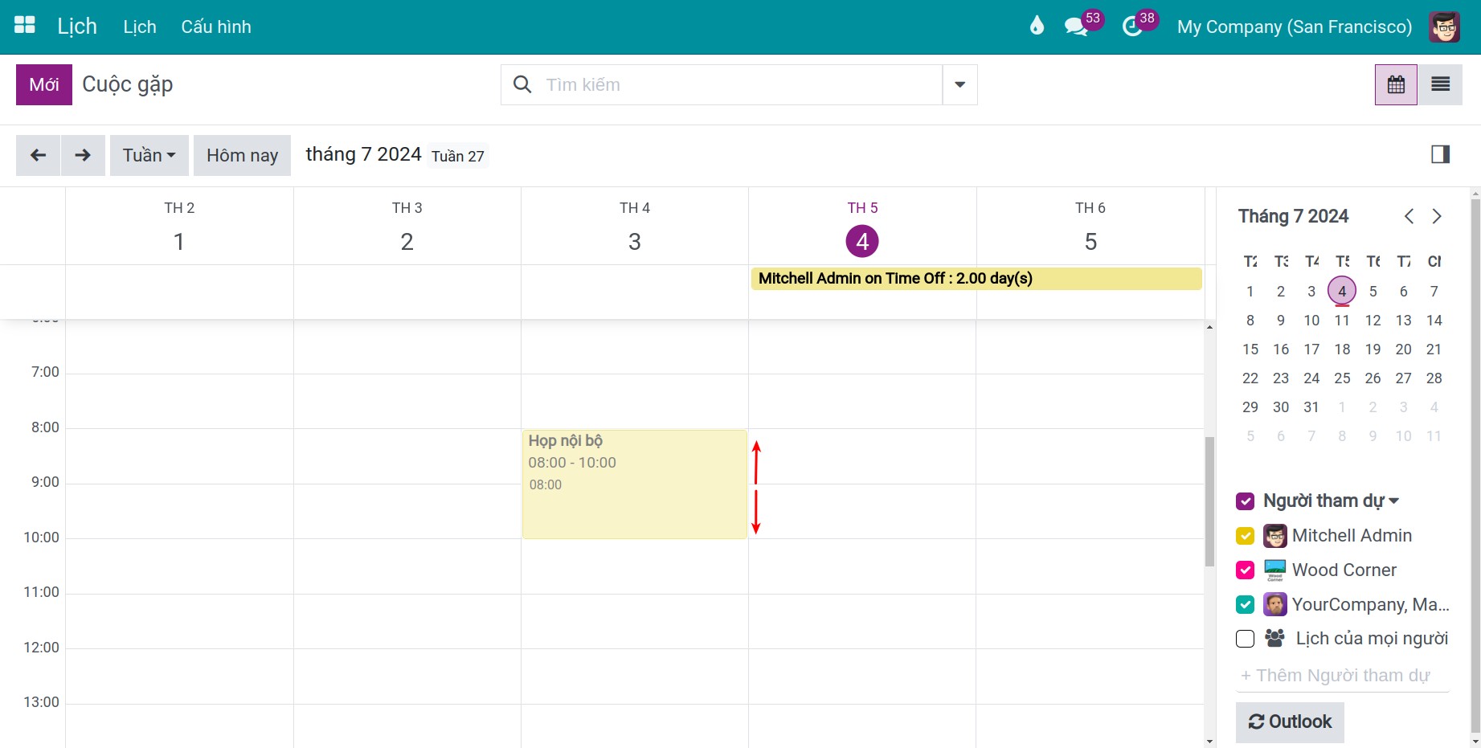Click Mitchell Admin avatar in attendees list

[1274, 536]
